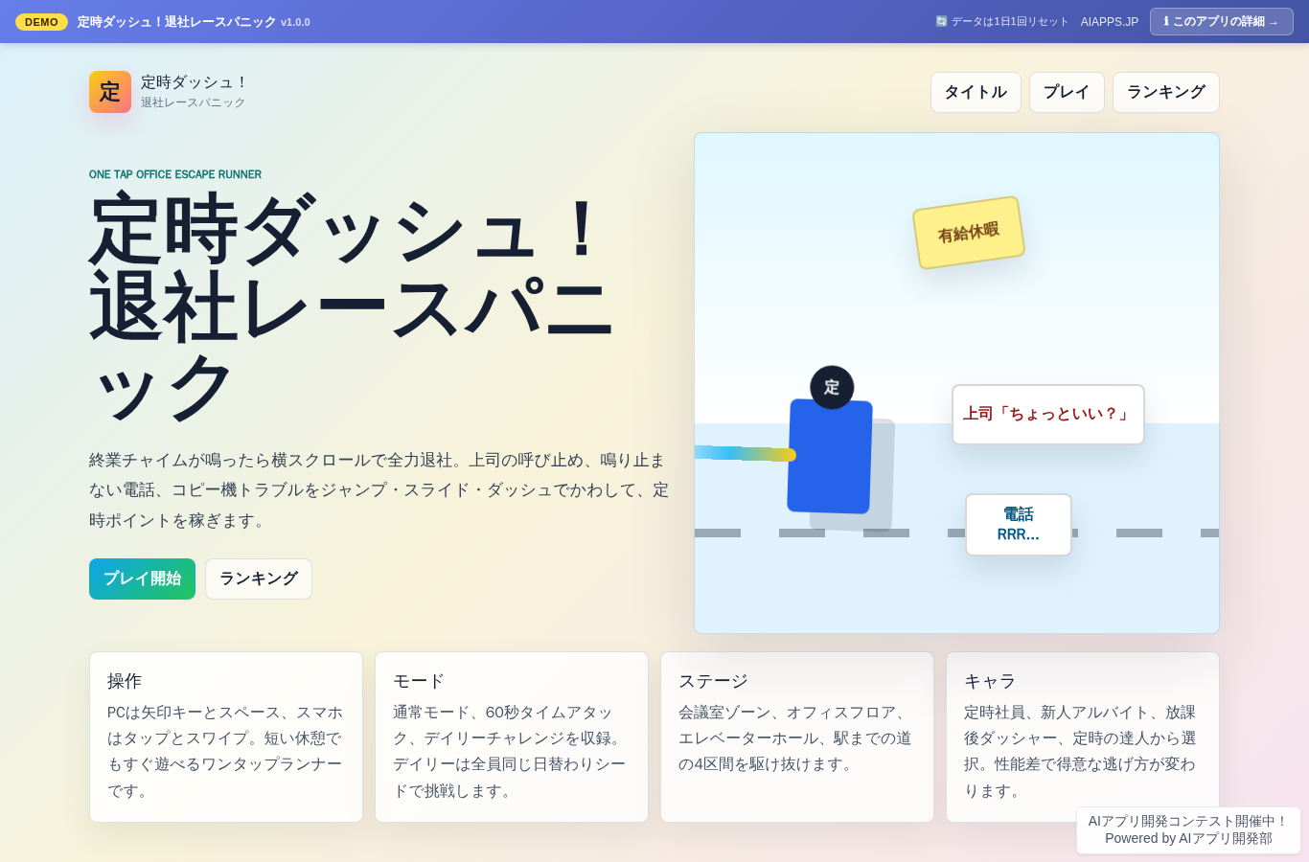
Task: Click the Powered by AIアプリ開発部 text
Action: point(1188,838)
